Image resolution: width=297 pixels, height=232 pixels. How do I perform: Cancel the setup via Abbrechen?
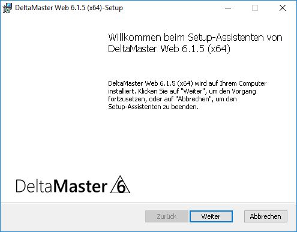click(266, 216)
